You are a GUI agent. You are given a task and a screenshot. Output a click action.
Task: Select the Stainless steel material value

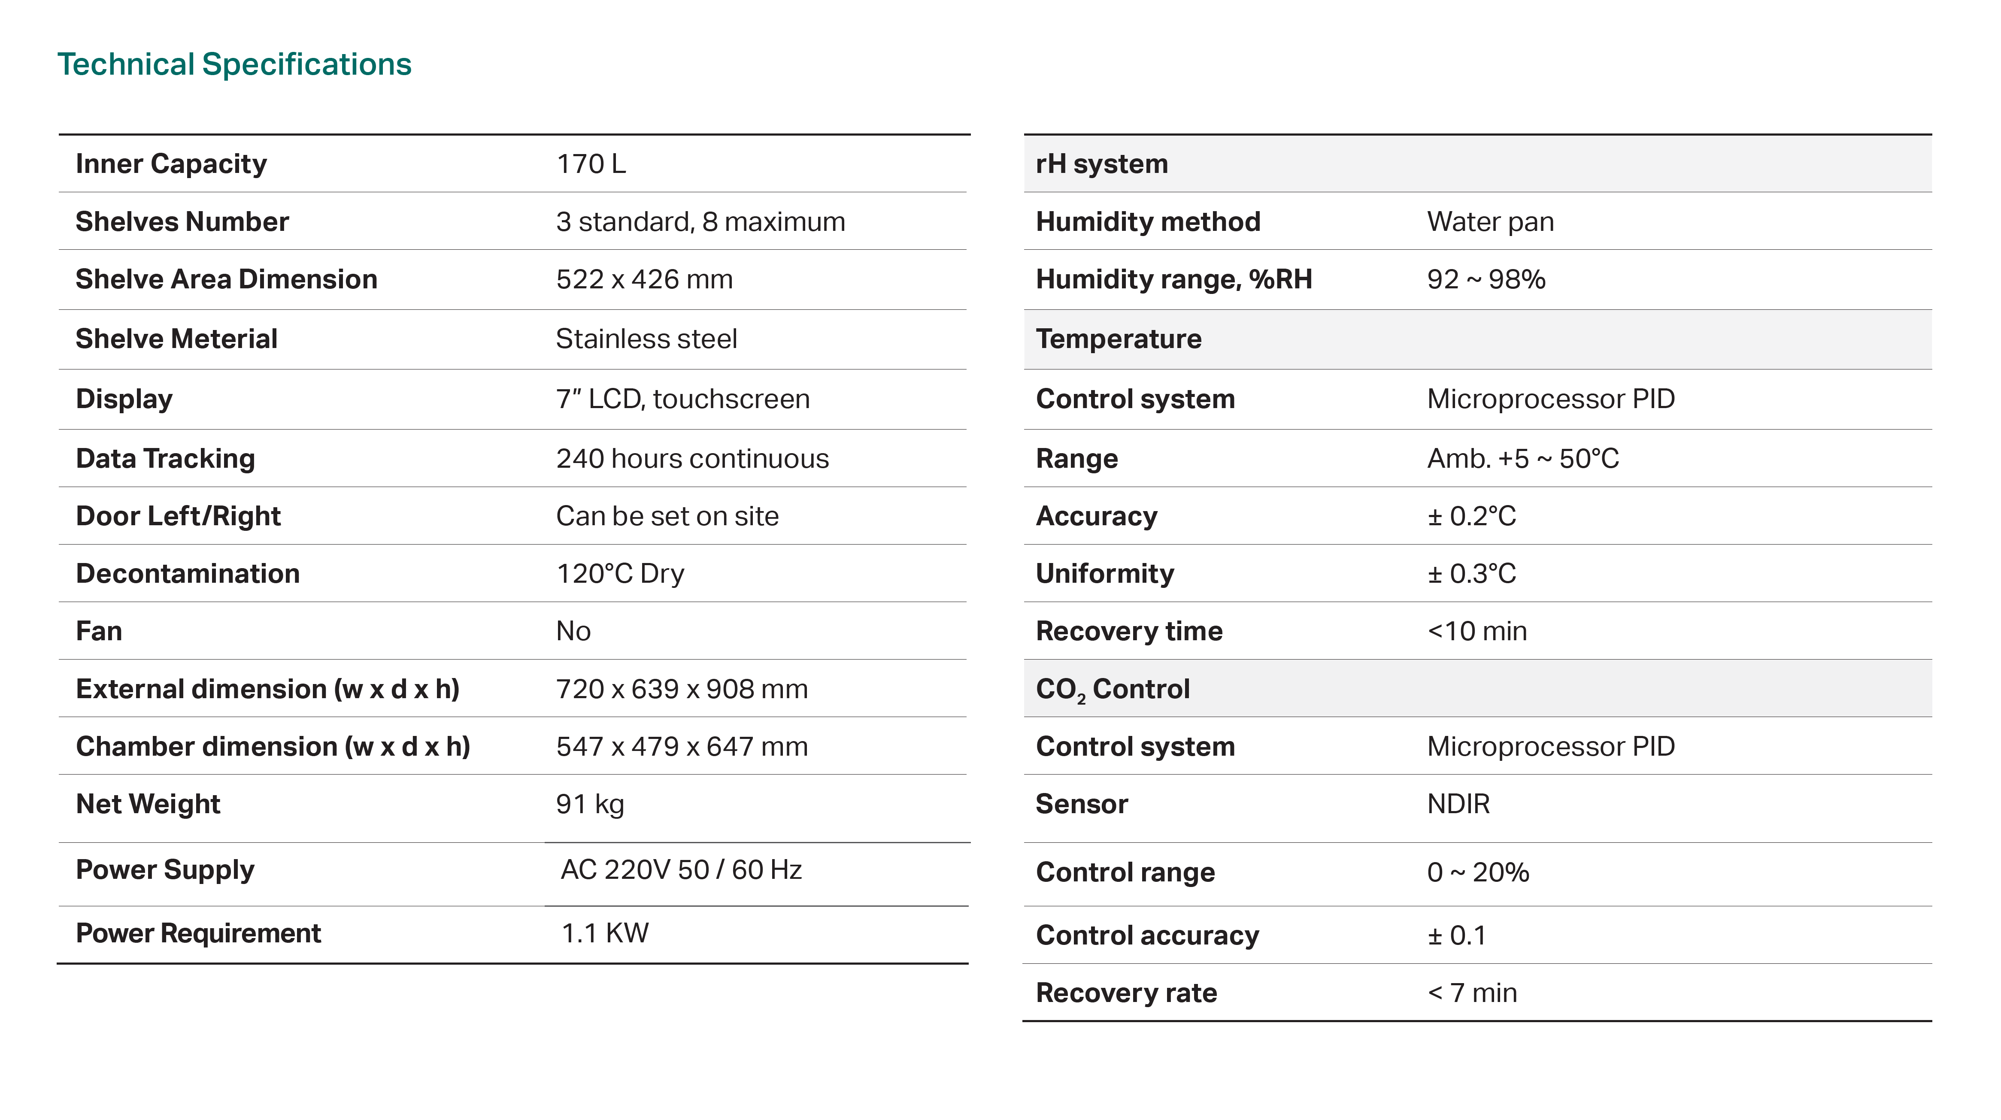coord(646,339)
